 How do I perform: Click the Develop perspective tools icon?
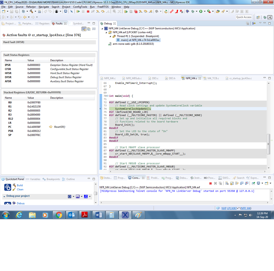[270, 17]
